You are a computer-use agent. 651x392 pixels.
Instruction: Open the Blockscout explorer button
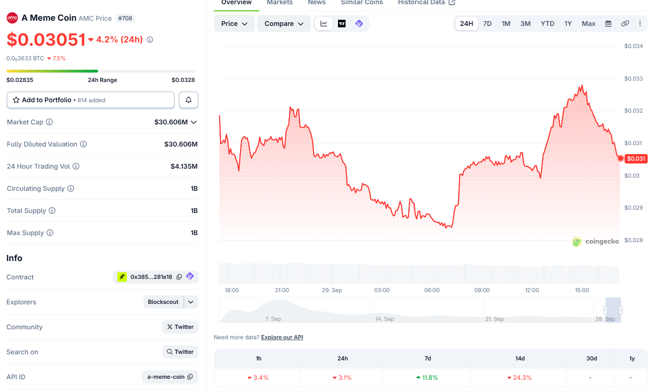[163, 302]
